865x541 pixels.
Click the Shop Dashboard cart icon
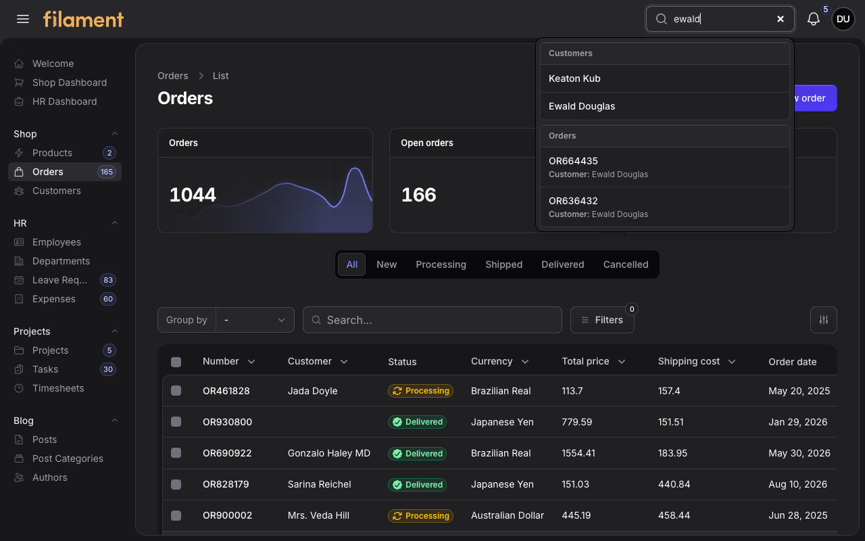(19, 83)
